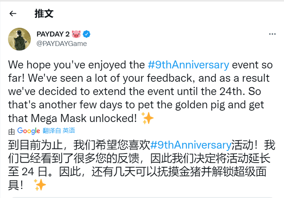Click the 推文 page heading

(x=44, y=14)
